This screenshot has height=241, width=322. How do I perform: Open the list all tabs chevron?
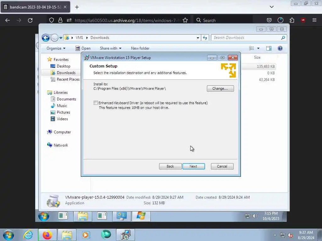point(272,7)
